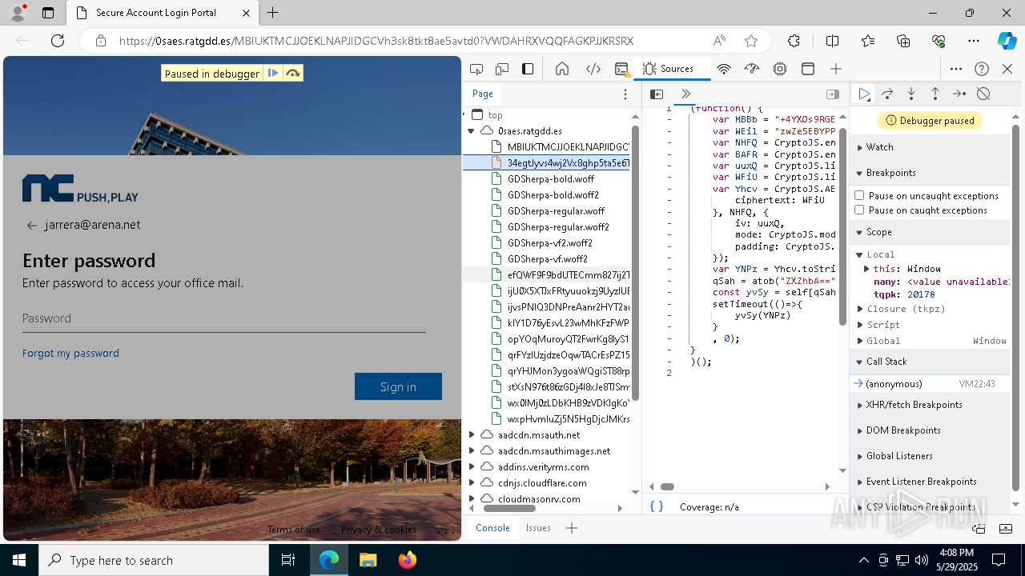Open Page pane more options menu
1025x576 pixels.
click(625, 94)
